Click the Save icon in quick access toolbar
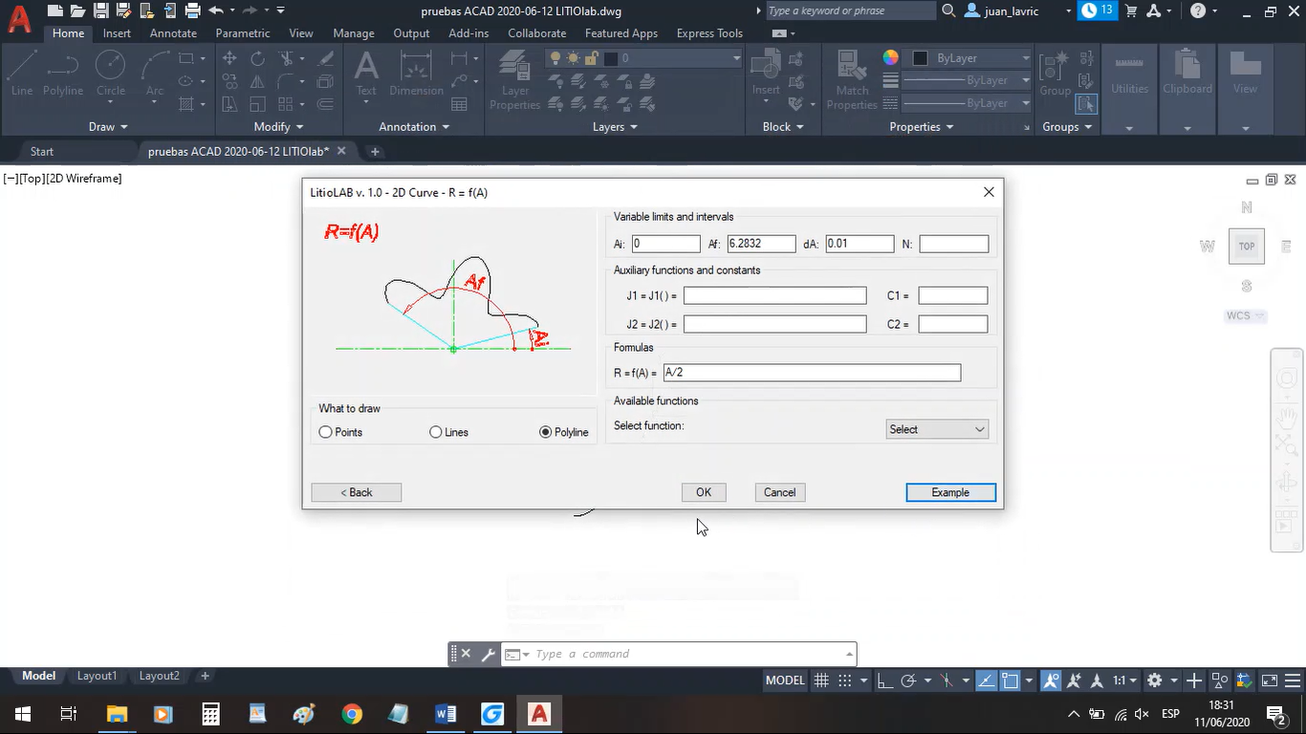1306x734 pixels. coord(100,11)
